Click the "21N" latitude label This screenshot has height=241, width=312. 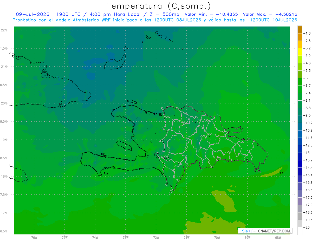(x=4, y=67)
